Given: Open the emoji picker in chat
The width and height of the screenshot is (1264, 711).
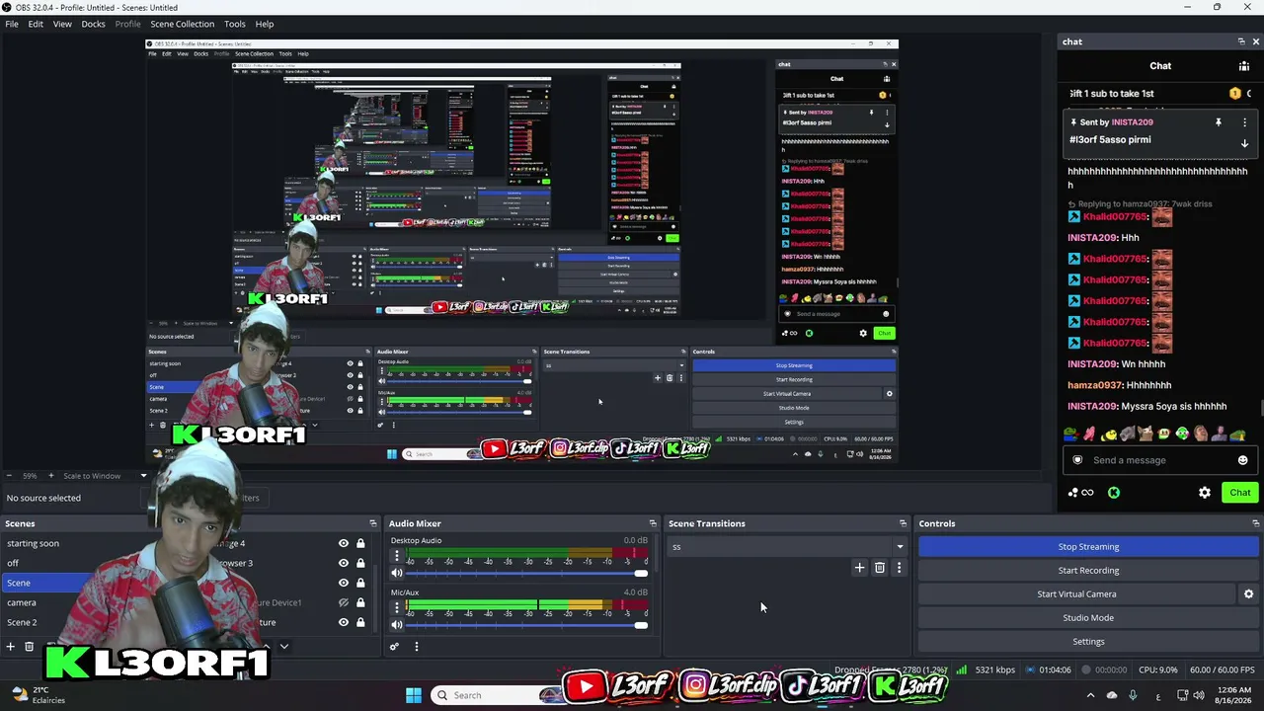Looking at the screenshot, I should click(1242, 460).
